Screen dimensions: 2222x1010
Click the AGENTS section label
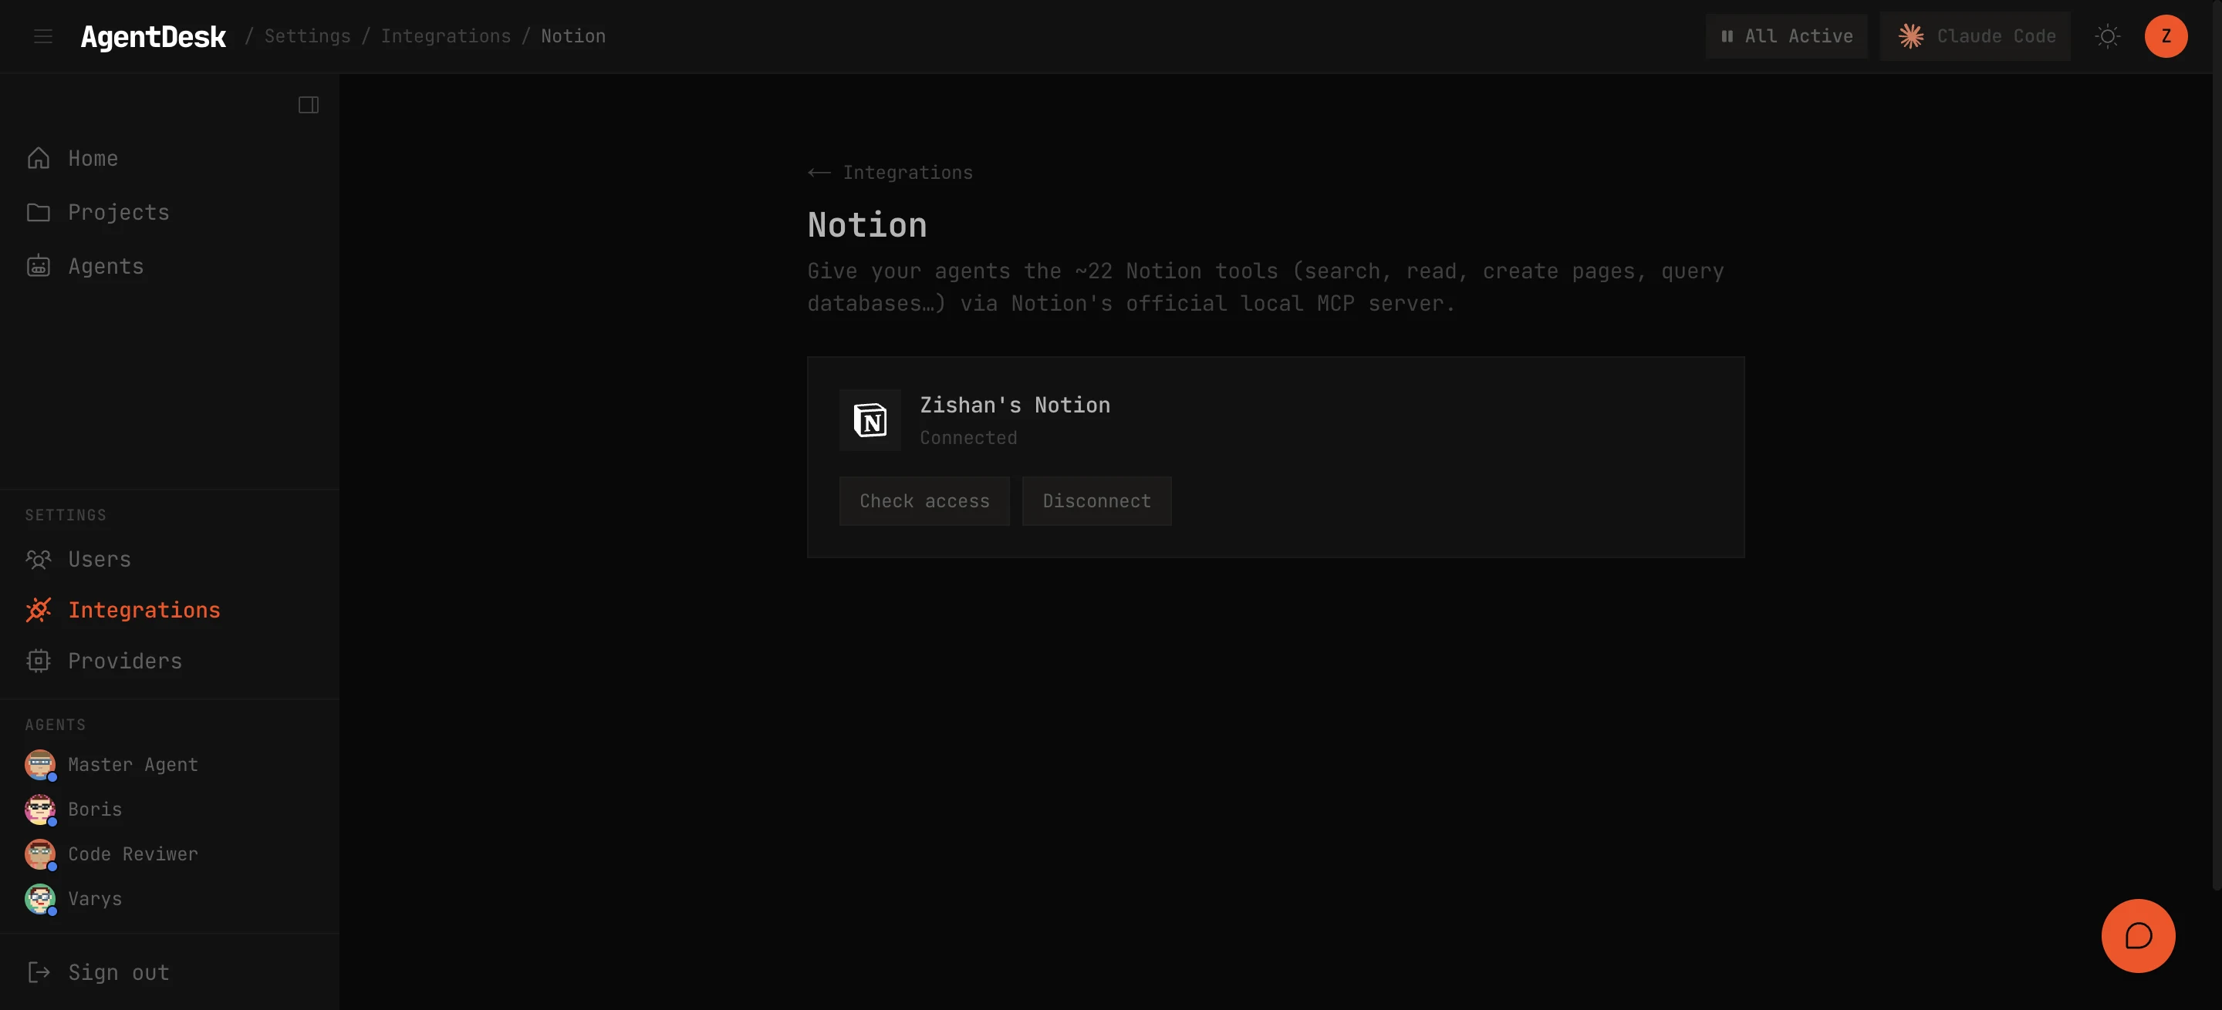coord(56,725)
